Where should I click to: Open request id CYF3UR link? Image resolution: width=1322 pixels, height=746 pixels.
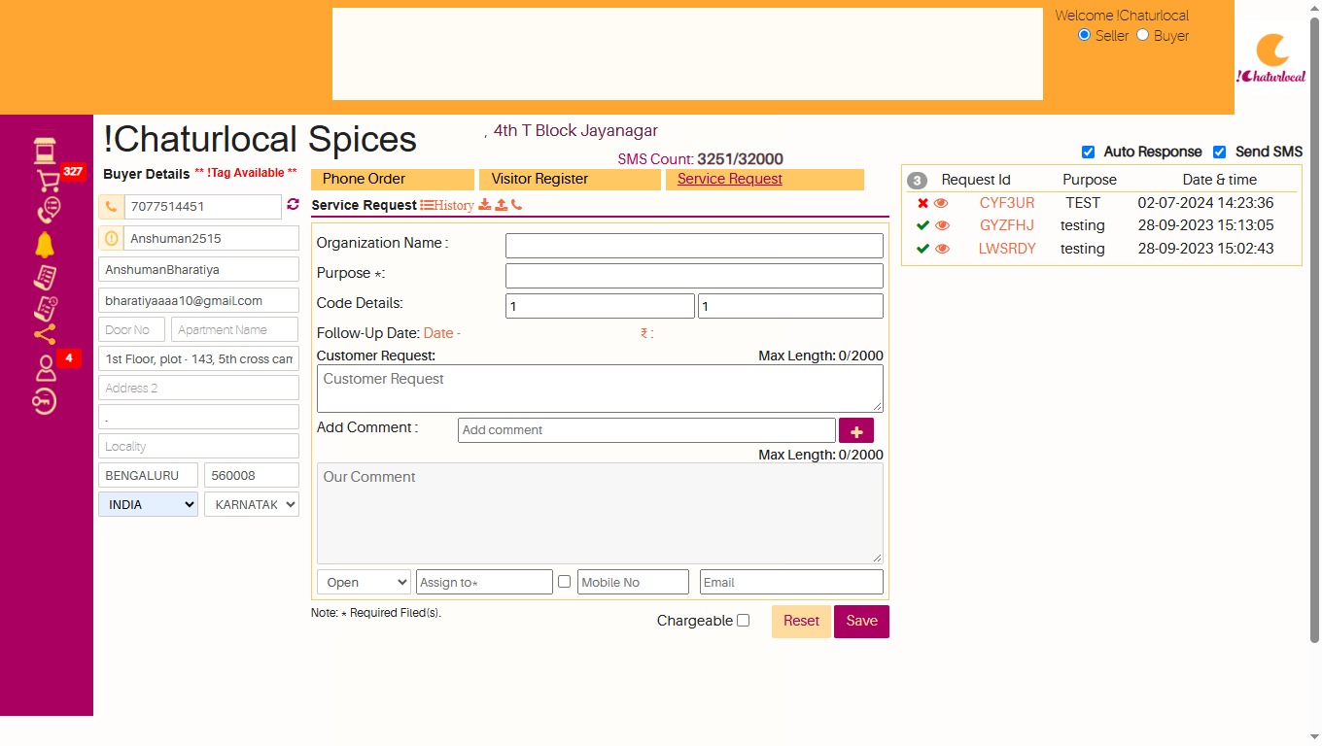[1007, 203]
